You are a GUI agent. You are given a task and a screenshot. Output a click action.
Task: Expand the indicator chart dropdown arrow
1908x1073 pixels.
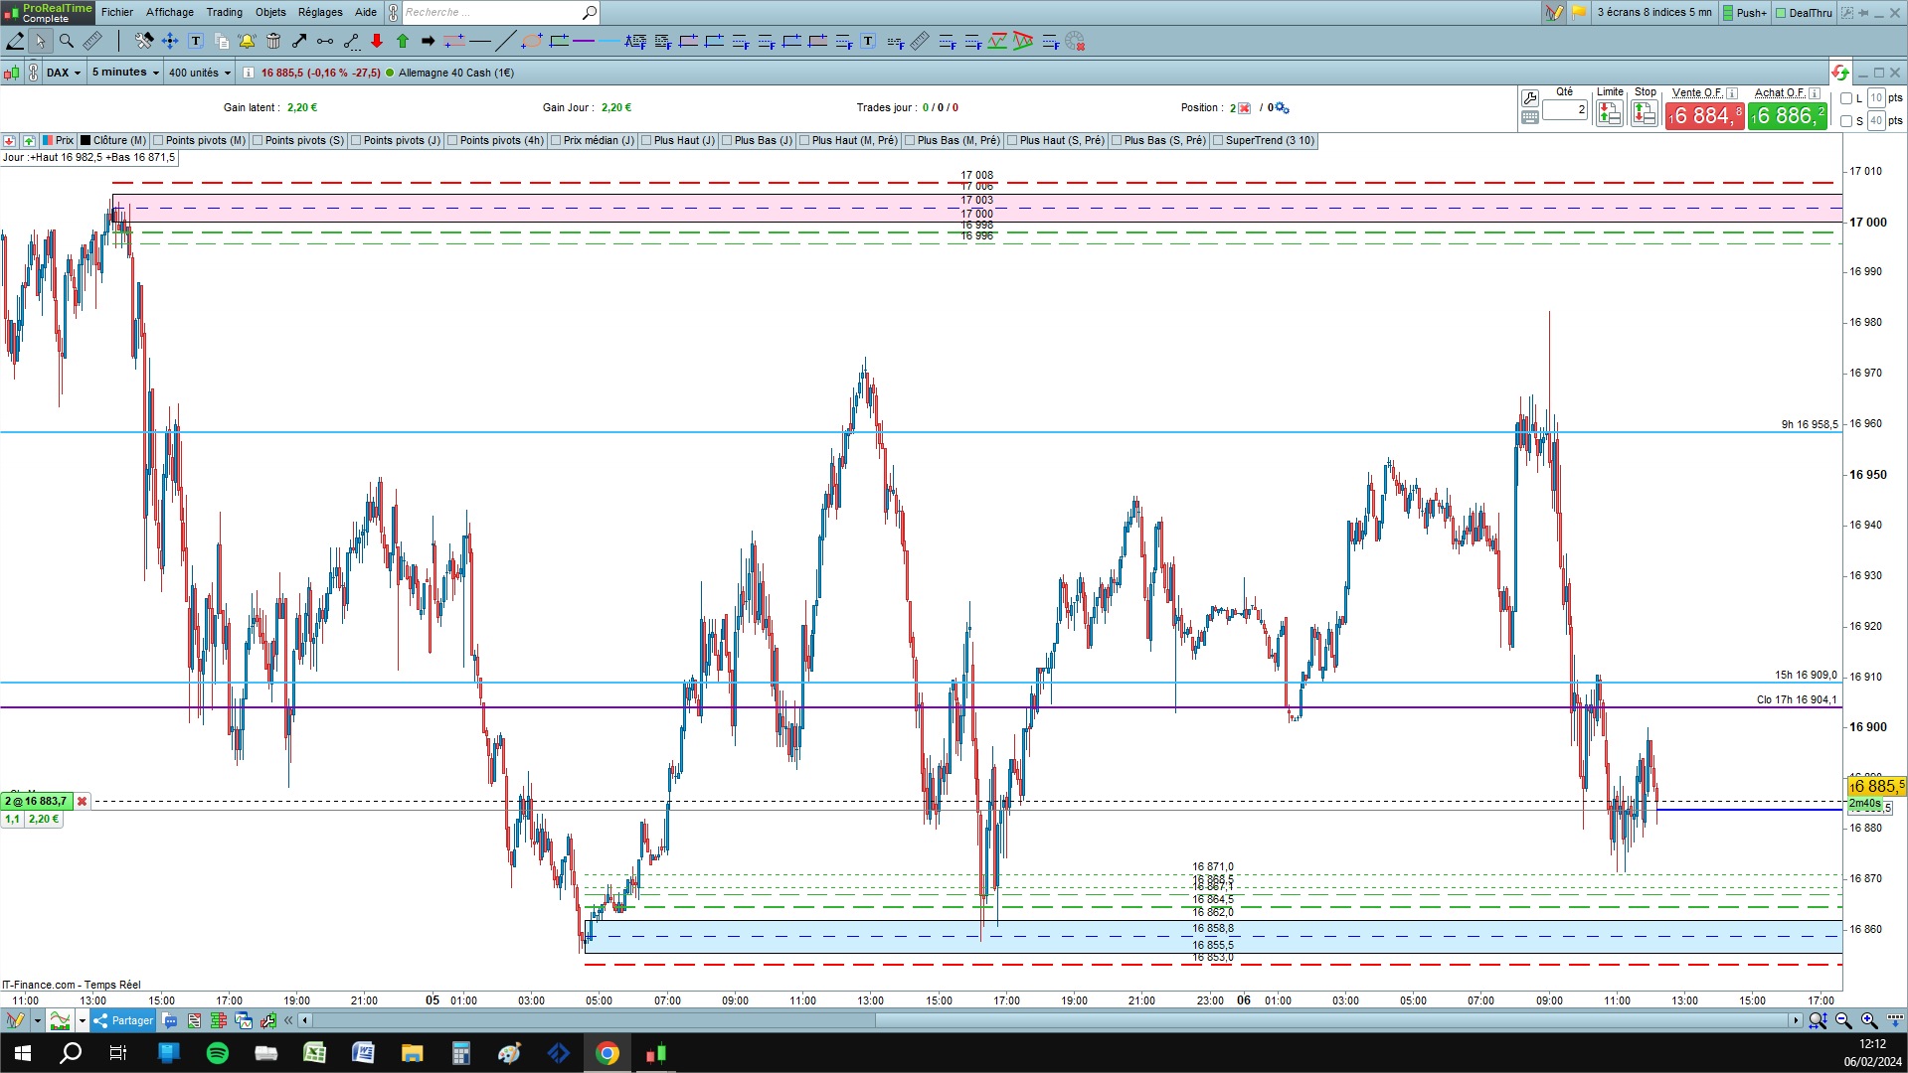[82, 1020]
